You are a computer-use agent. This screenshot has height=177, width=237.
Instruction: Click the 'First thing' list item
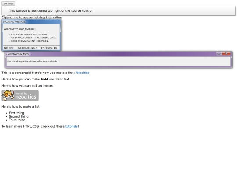(16, 113)
